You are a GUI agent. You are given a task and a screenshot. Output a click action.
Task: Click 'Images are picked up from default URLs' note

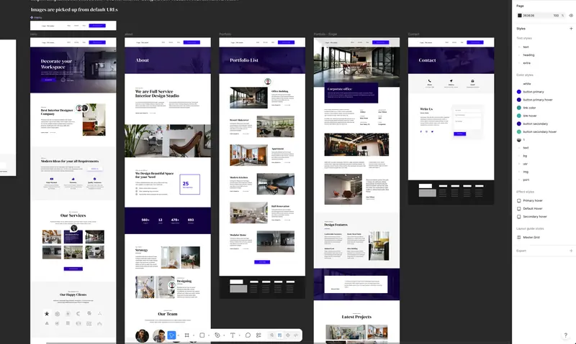(x=74, y=9)
